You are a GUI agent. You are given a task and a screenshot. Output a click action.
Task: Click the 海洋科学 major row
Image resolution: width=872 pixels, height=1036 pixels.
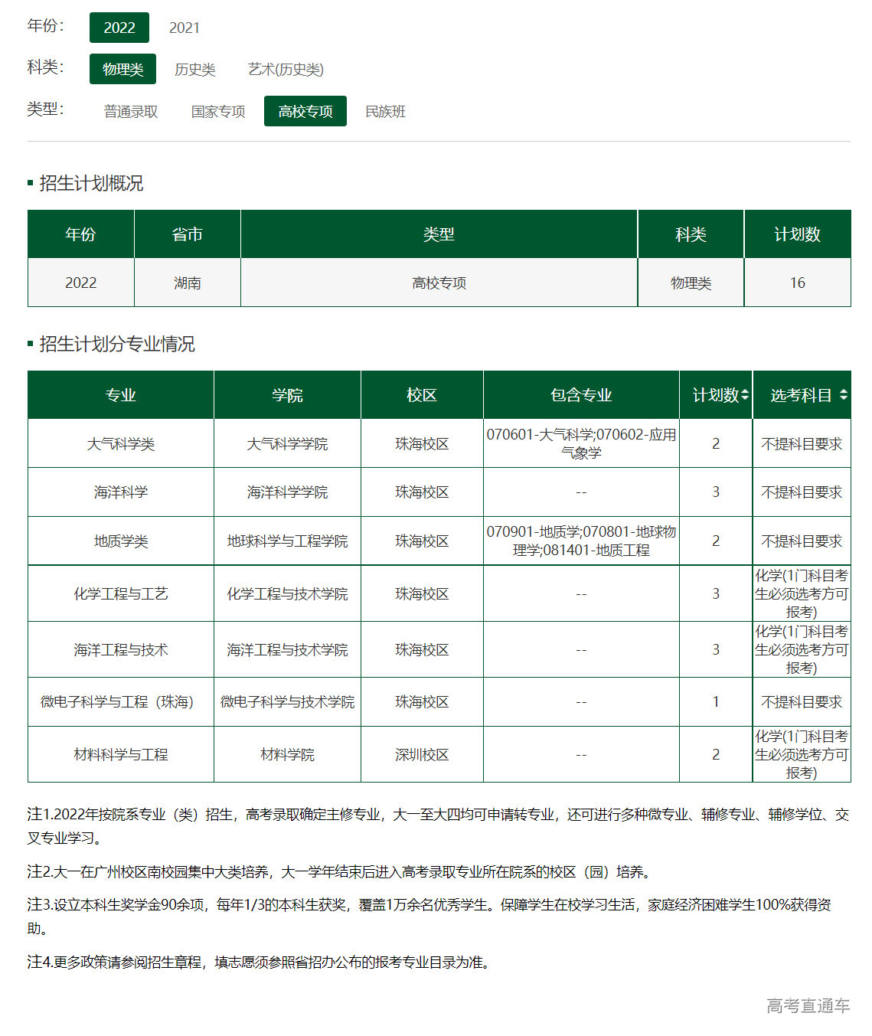pos(119,492)
